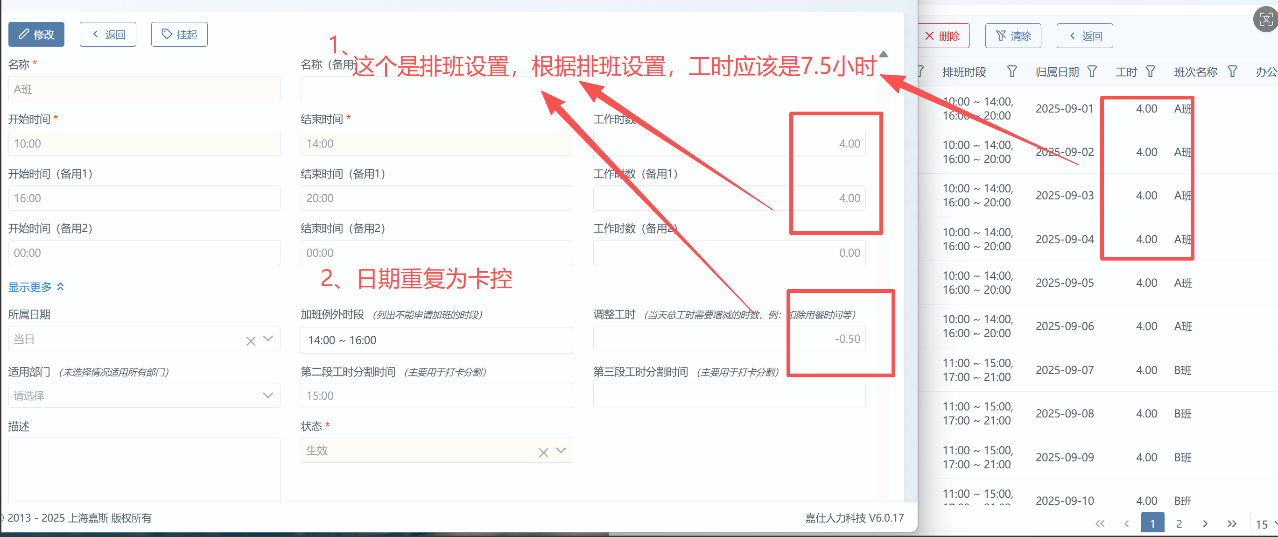Clear the 状态 selection with X icon
Screen dimensions: 1278x537
click(543, 452)
